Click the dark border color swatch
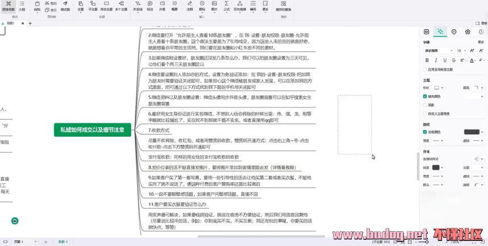 pyautogui.click(x=472, y=132)
